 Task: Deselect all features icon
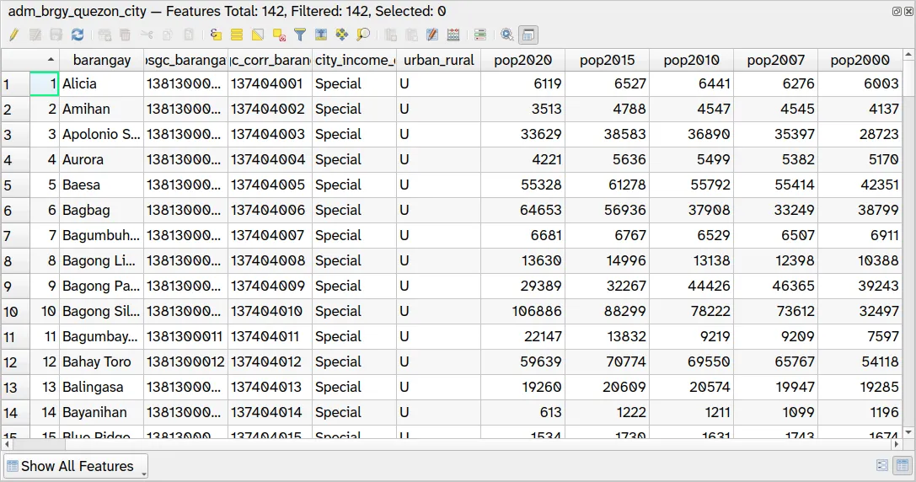(x=279, y=35)
